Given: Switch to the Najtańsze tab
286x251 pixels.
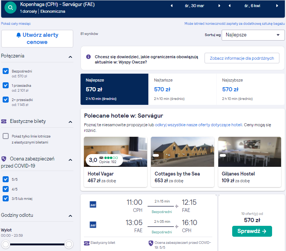Looking at the screenshot, I should 183,89.
